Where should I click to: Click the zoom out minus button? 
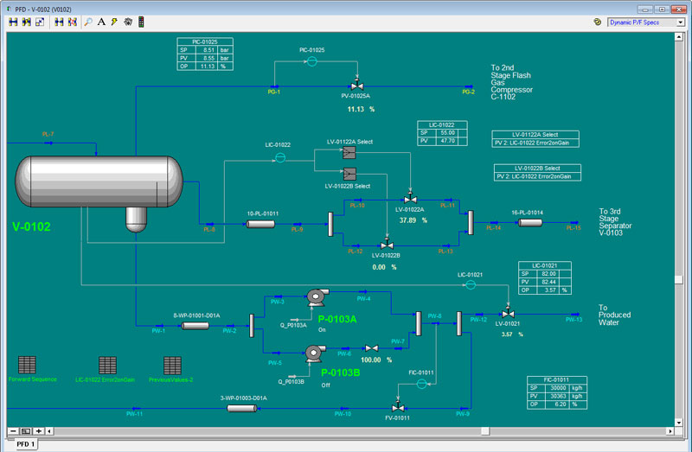pyautogui.click(x=13, y=430)
